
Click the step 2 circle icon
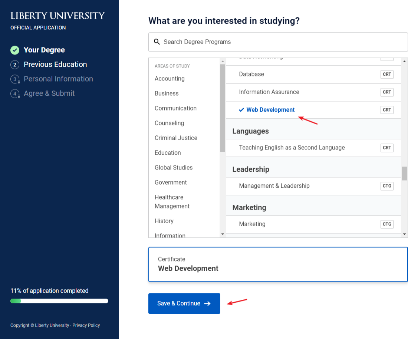pos(15,65)
